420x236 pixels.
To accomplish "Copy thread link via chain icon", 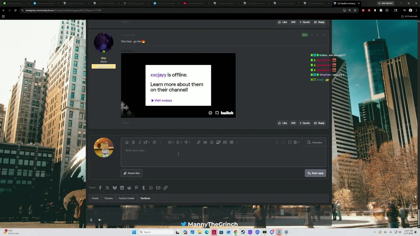I will click(x=165, y=188).
